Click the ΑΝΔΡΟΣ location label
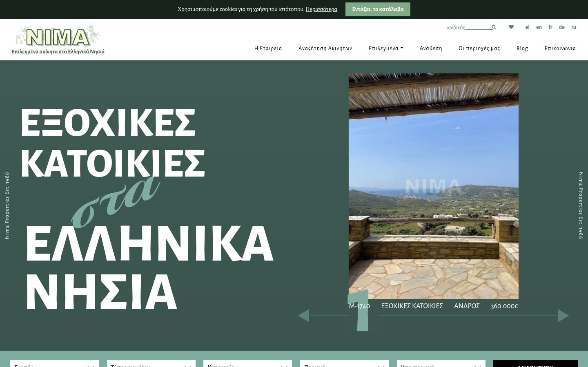588x367 pixels. (467, 306)
